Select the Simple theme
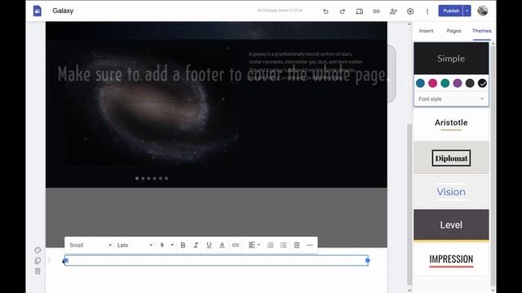522x293 pixels. [x=451, y=59]
